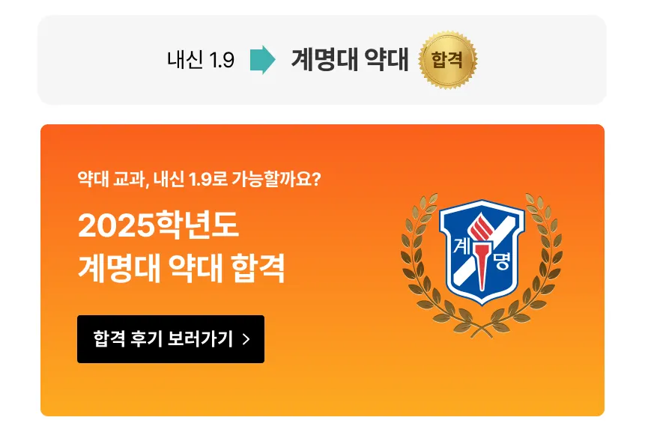This screenshot has width=645, height=441.
Task: Click the 명 character on the shield
Action: click(501, 261)
